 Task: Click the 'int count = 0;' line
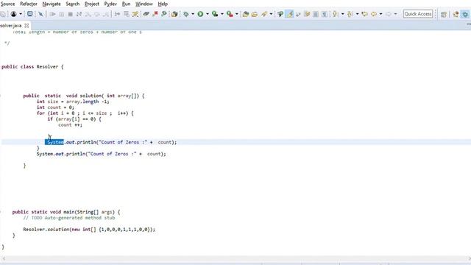pos(55,107)
